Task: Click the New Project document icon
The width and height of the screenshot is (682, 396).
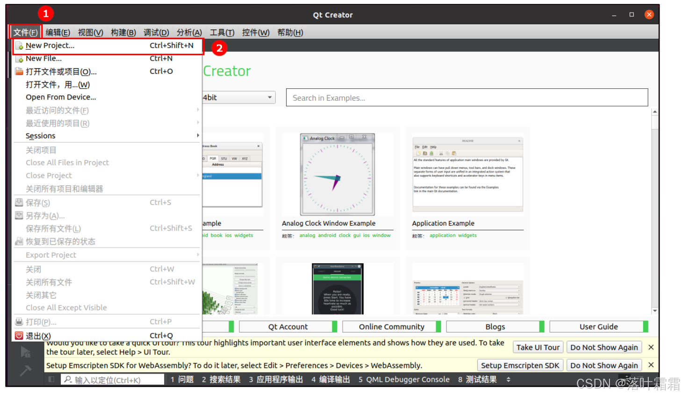Action: click(x=19, y=46)
